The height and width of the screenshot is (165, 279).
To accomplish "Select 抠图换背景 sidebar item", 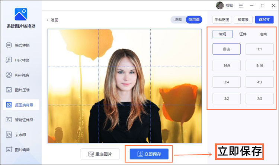I will tap(21, 105).
